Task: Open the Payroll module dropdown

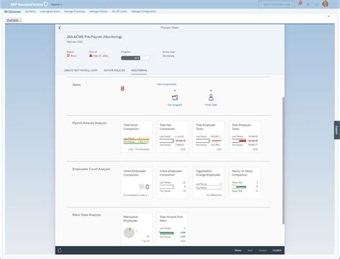Action: pyautogui.click(x=57, y=4)
